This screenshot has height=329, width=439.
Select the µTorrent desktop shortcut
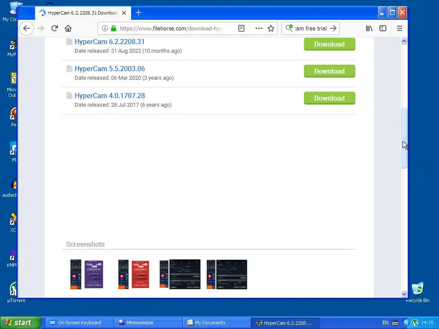point(13,292)
